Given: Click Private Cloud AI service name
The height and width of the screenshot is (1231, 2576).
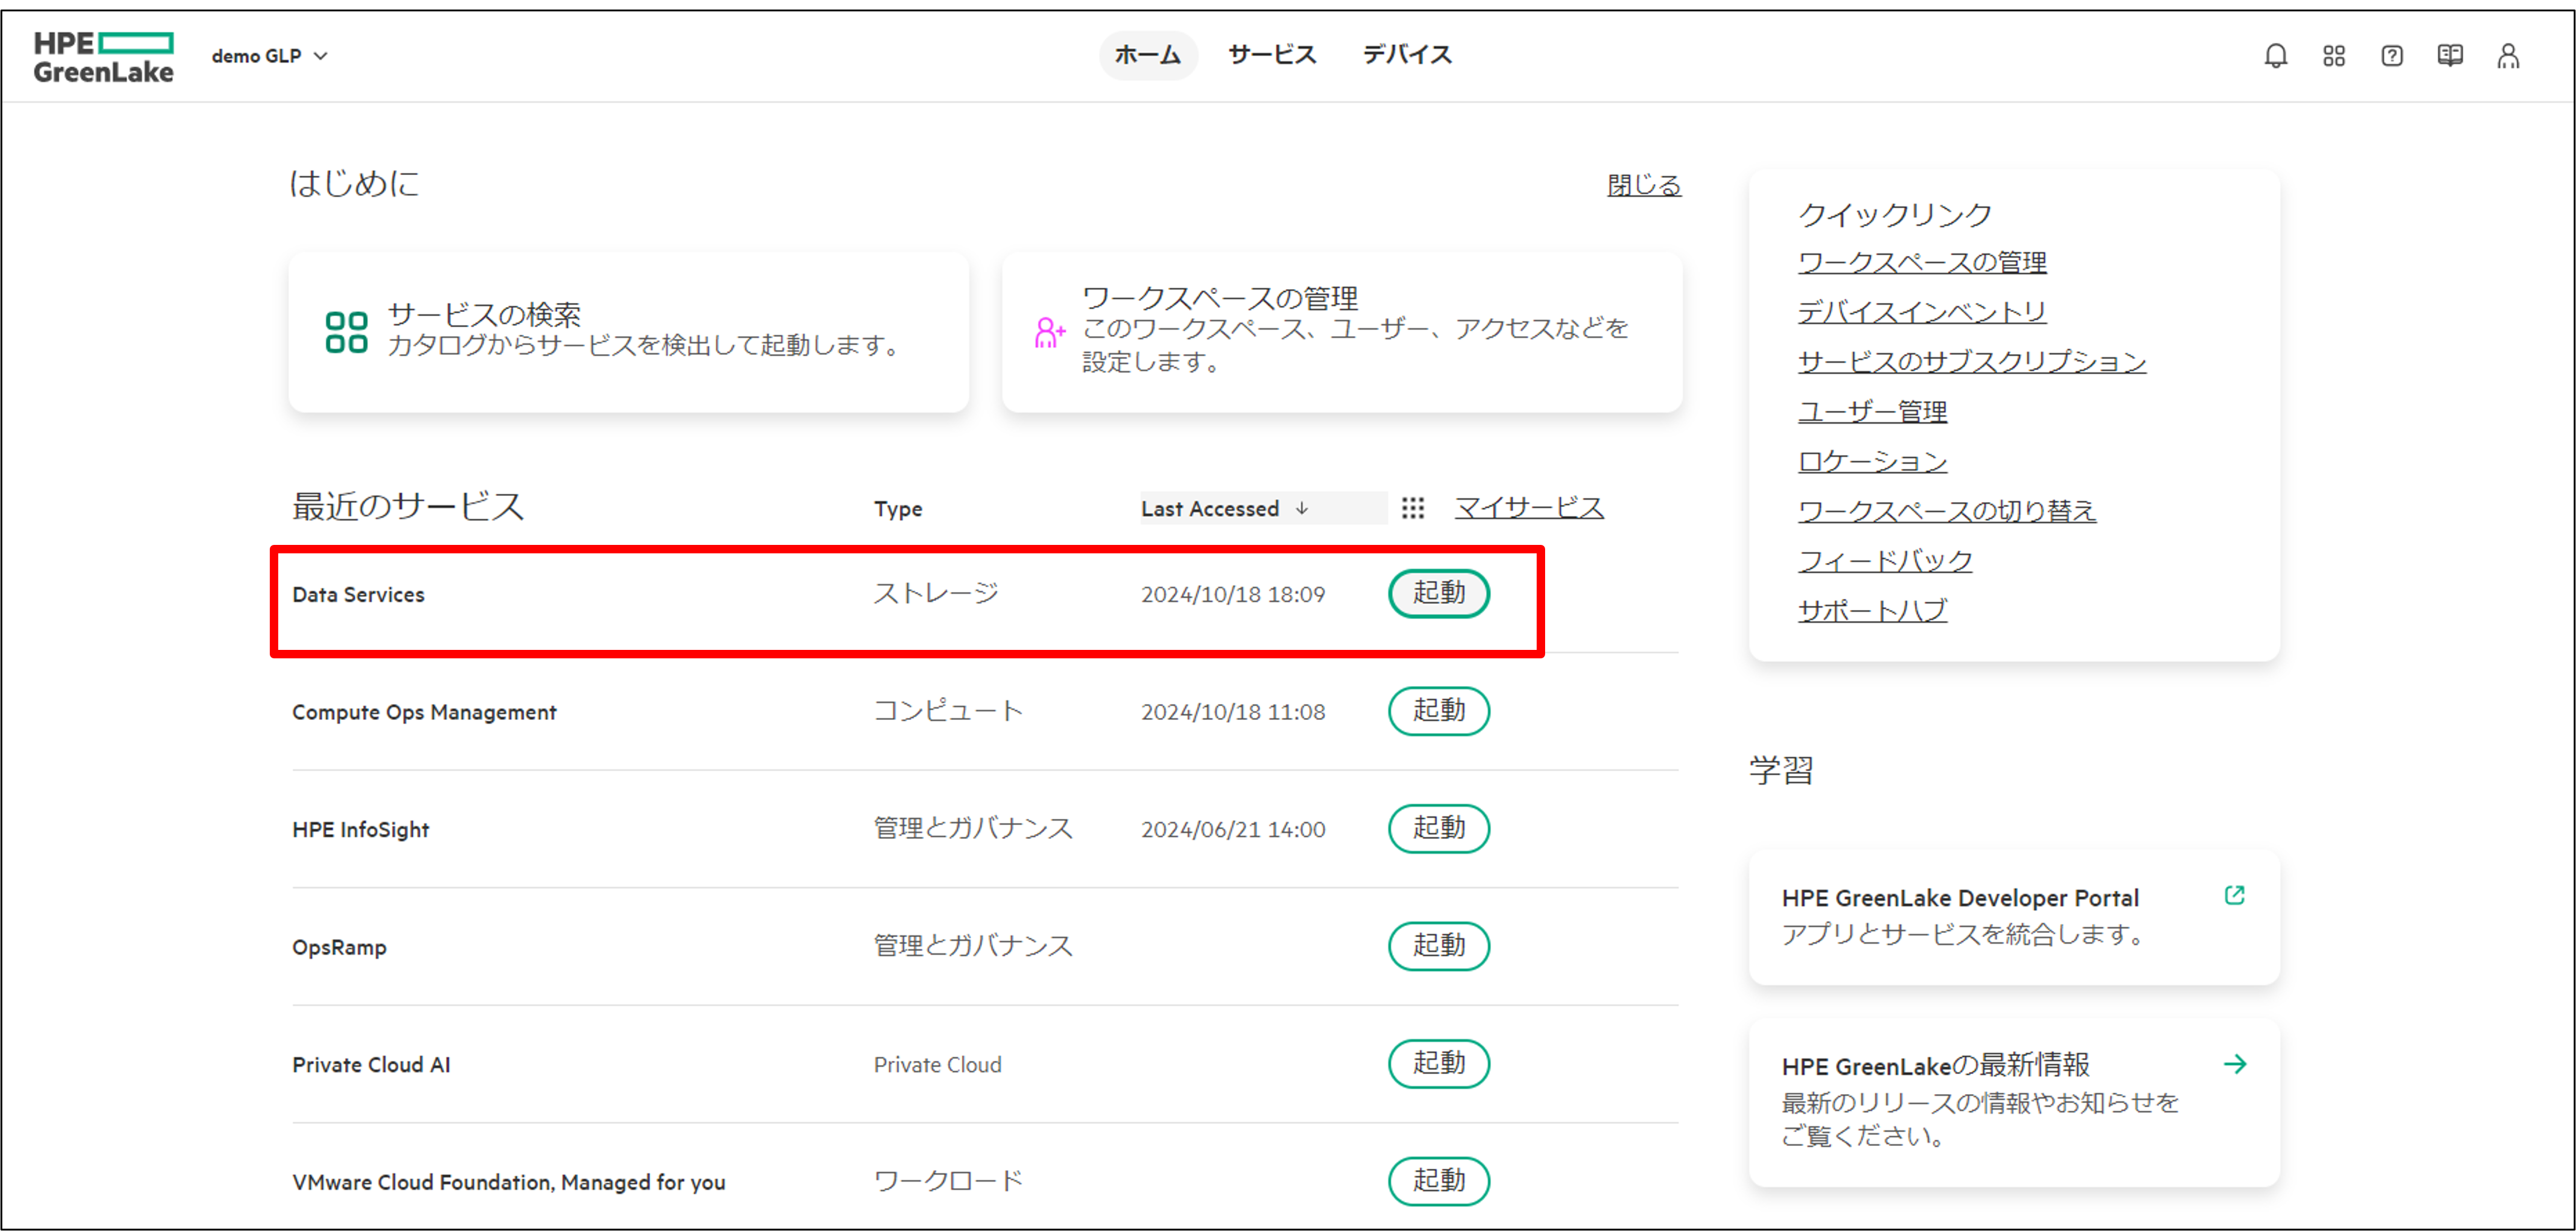Looking at the screenshot, I should click(x=371, y=1065).
